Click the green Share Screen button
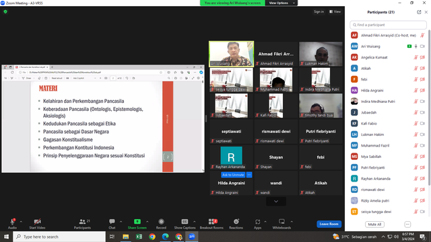The width and height of the screenshot is (431, 242). (x=137, y=223)
